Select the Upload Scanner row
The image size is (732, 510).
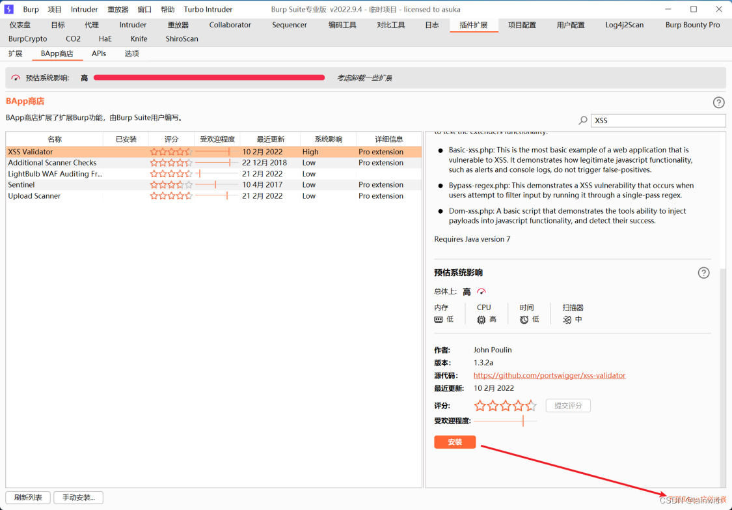point(214,196)
